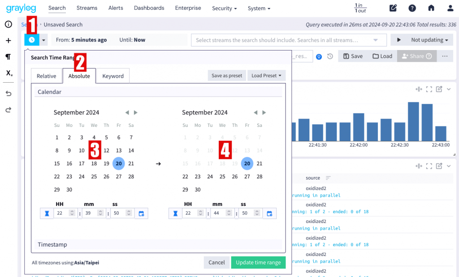The image size is (459, 277).
Task: Open the streams selection dropdown
Action: (289, 40)
